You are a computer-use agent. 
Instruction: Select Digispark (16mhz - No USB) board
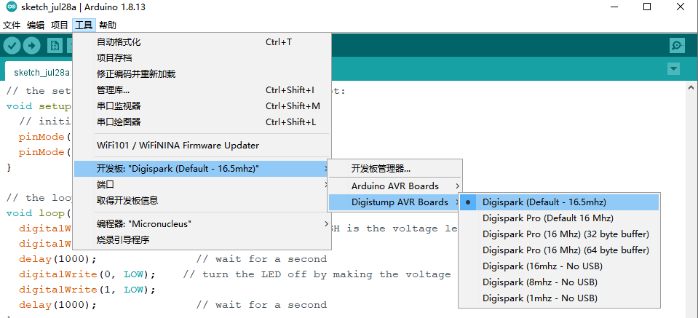click(559, 266)
